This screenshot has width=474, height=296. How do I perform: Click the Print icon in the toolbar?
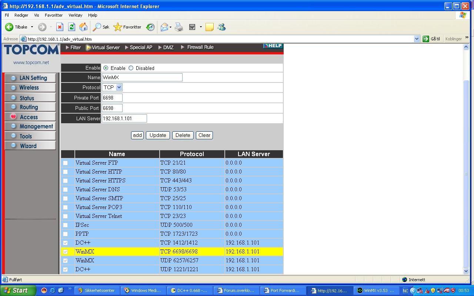pyautogui.click(x=179, y=27)
